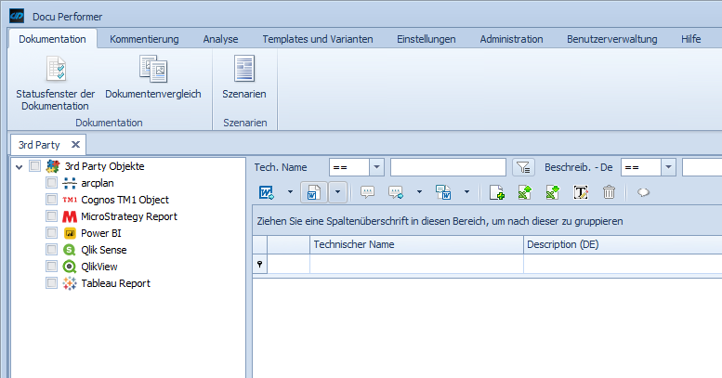Image resolution: width=722 pixels, height=378 pixels.
Task: Open the Beschreib. - De operator dropdown
Action: pyautogui.click(x=668, y=167)
